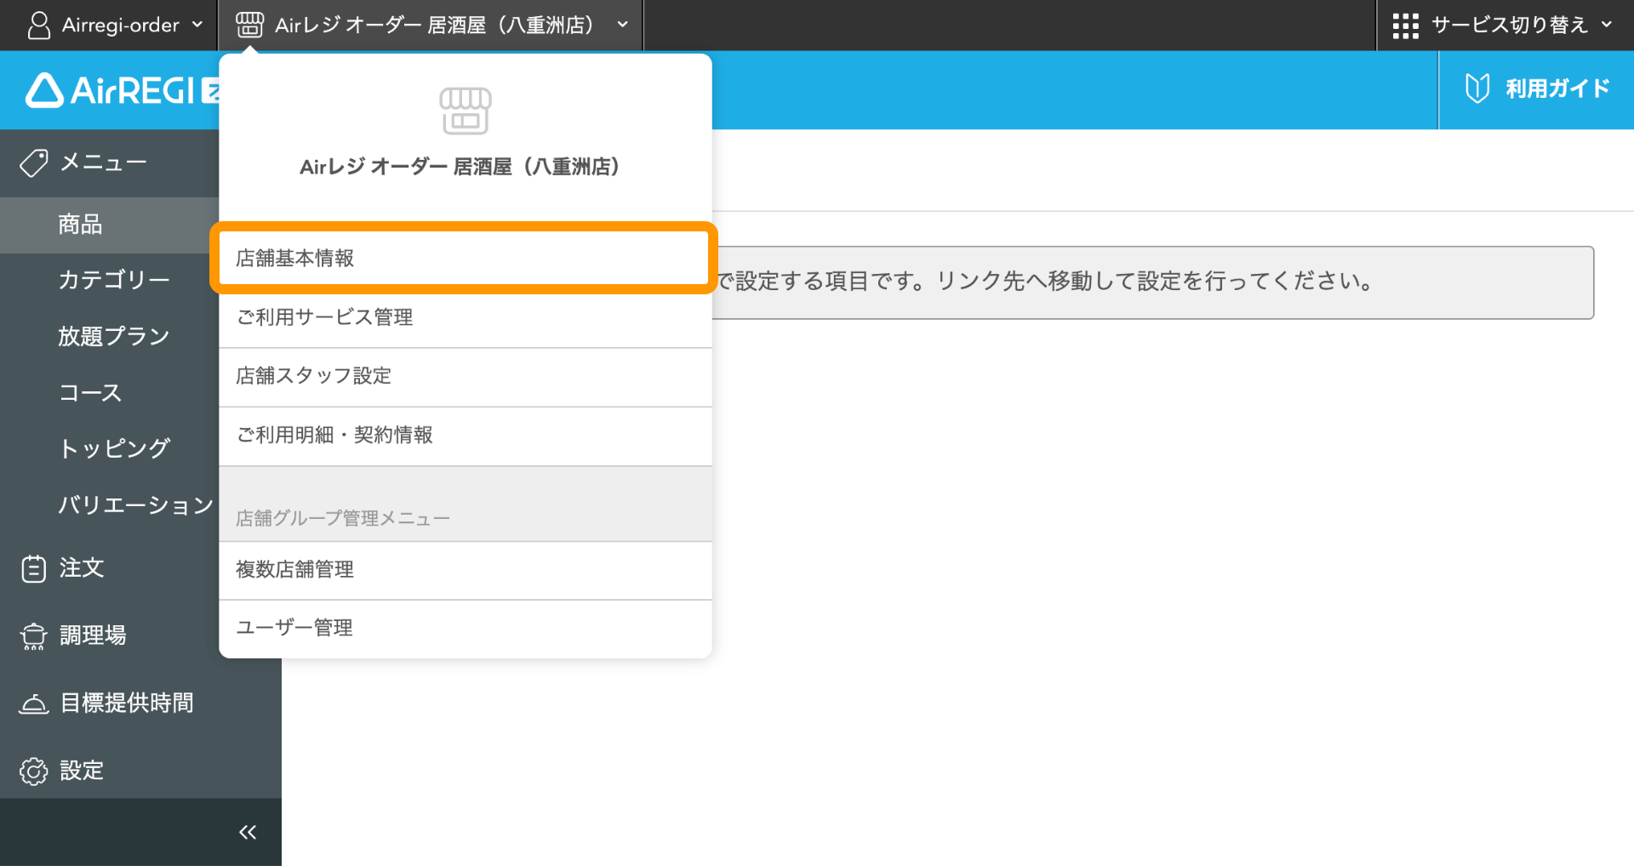1634x866 pixels.
Task: Click the 設定 gear icon
Action: [34, 772]
